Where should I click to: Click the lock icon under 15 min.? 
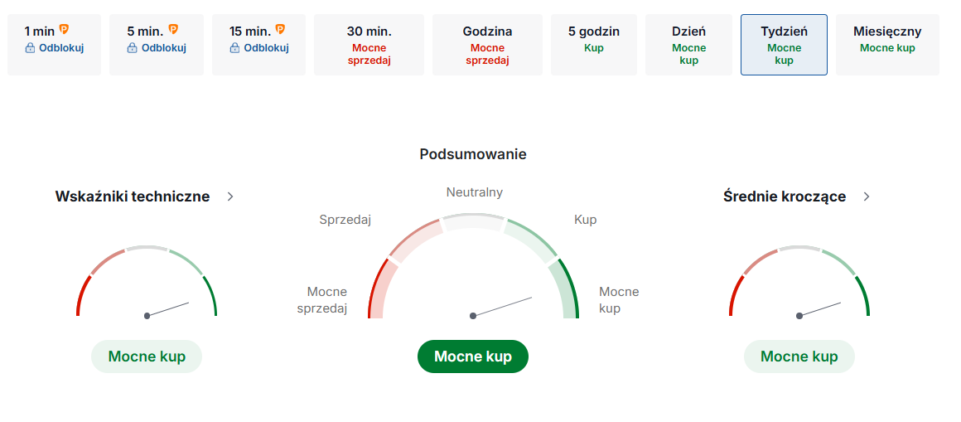(x=235, y=48)
